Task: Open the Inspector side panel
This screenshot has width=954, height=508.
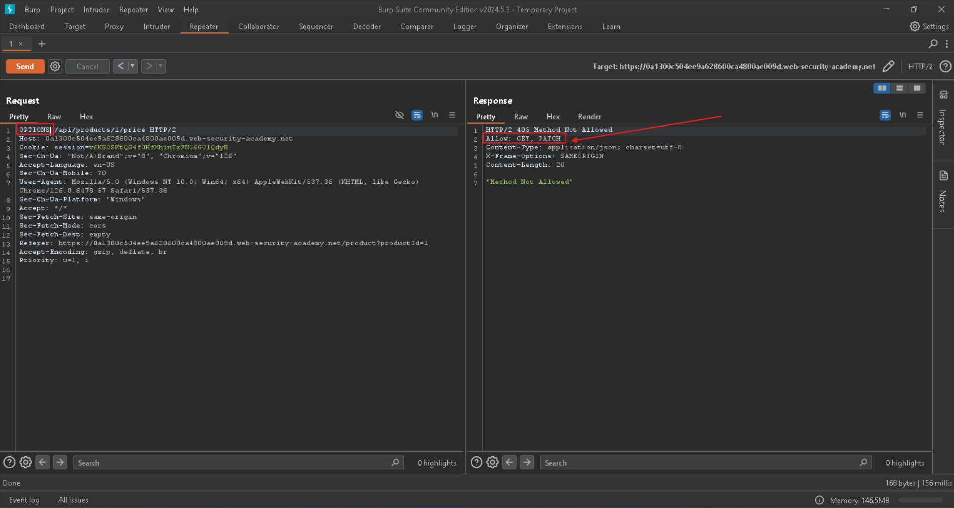Action: (943, 119)
